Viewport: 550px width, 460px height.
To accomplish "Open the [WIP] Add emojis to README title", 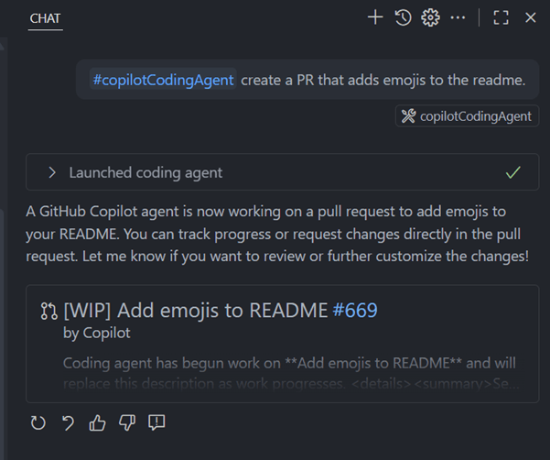I will point(196,311).
